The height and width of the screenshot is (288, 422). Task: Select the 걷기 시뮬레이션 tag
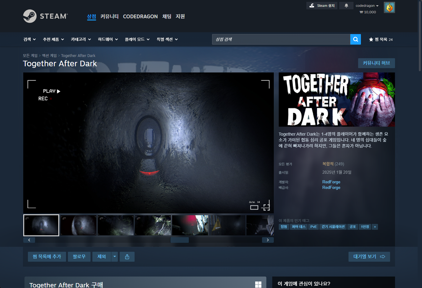click(x=333, y=227)
